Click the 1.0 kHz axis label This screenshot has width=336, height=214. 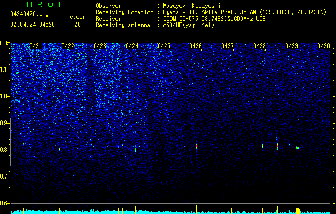tap(4, 96)
